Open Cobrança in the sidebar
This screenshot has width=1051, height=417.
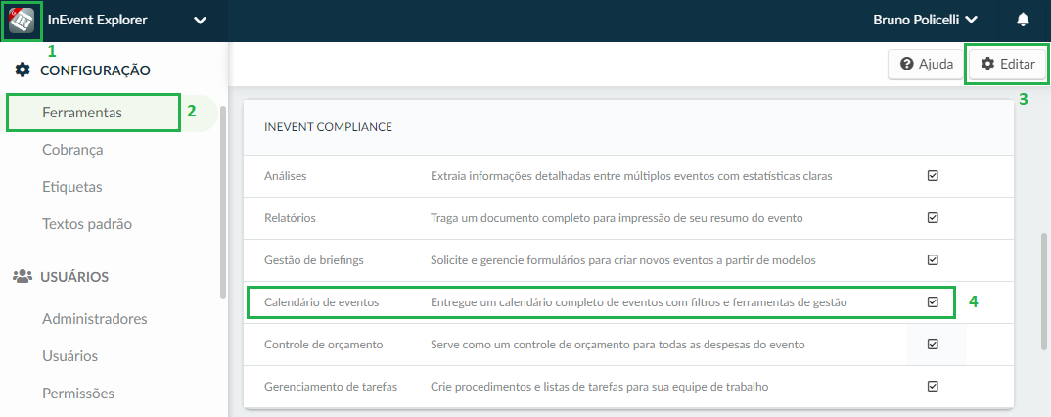pyautogui.click(x=72, y=150)
